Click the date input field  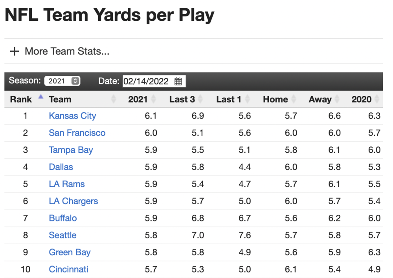[x=146, y=82]
